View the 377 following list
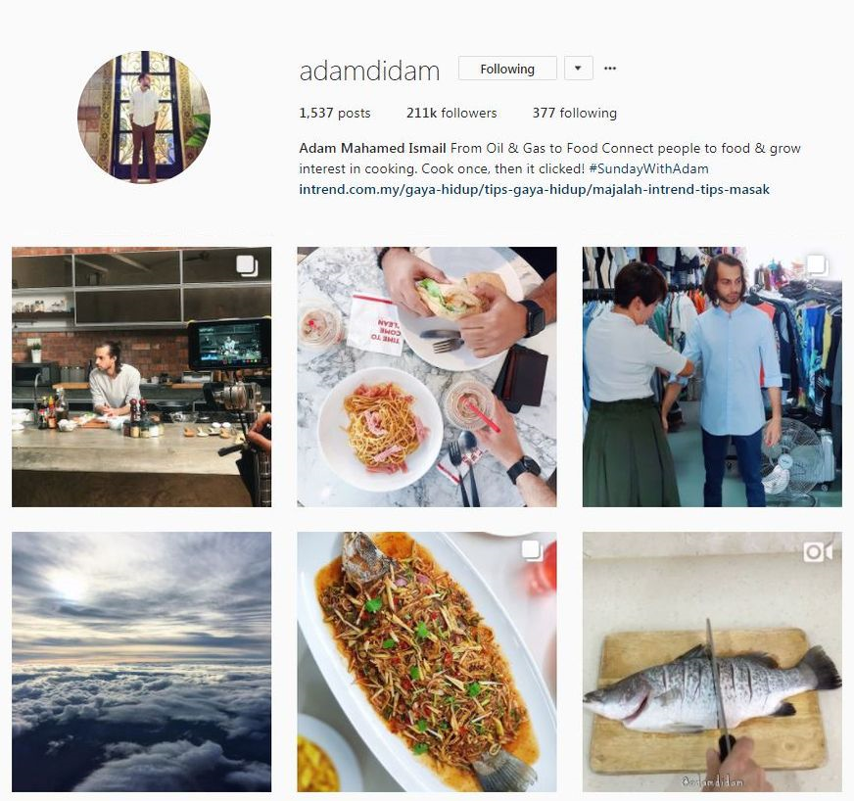854x801 pixels. pyautogui.click(x=575, y=114)
